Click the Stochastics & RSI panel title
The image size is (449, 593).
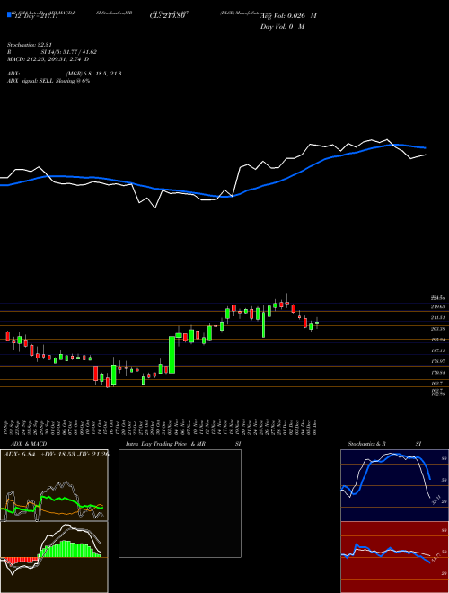(x=384, y=444)
